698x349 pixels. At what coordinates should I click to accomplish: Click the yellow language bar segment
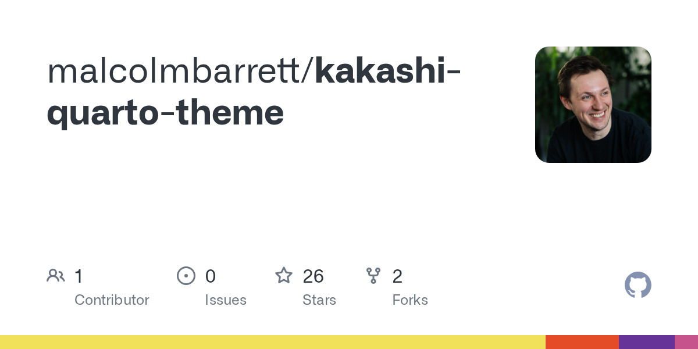tap(272, 342)
